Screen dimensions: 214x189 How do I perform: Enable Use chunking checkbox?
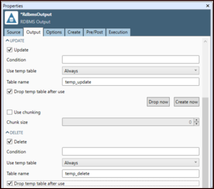[x=10, y=112]
